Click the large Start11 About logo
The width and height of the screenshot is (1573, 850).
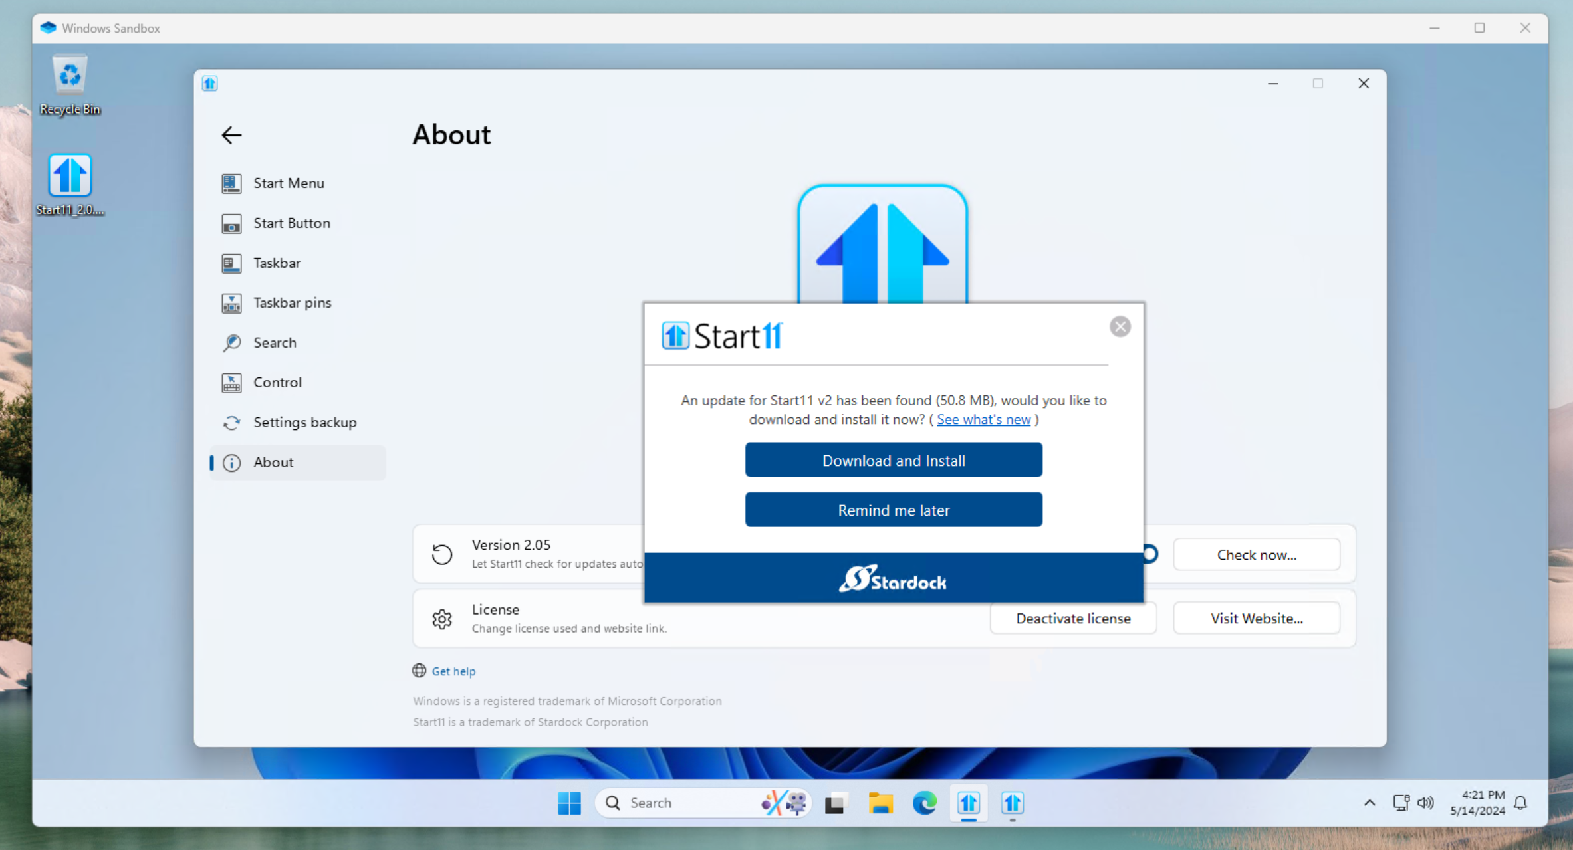882,244
